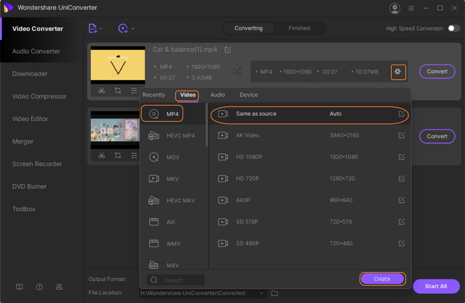465x303 pixels.
Task: Open the Video format tab
Action: [188, 94]
